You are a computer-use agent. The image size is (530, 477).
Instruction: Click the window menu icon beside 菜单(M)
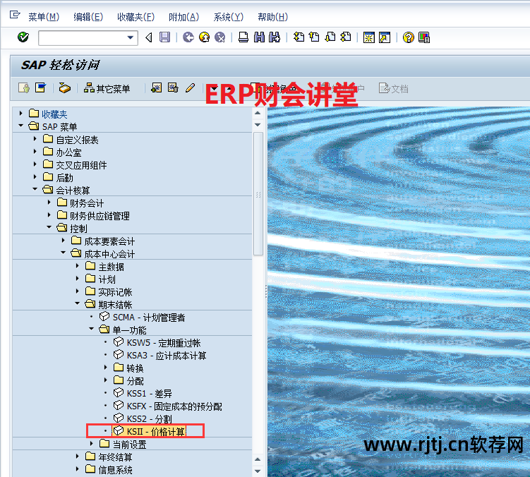click(x=15, y=15)
